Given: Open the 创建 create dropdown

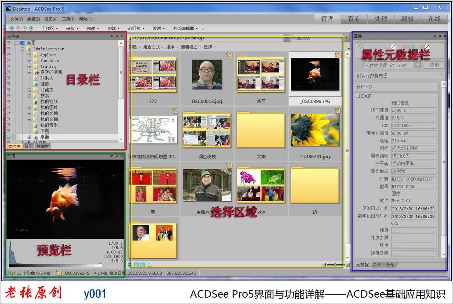Looking at the screenshot, I should 113,28.
